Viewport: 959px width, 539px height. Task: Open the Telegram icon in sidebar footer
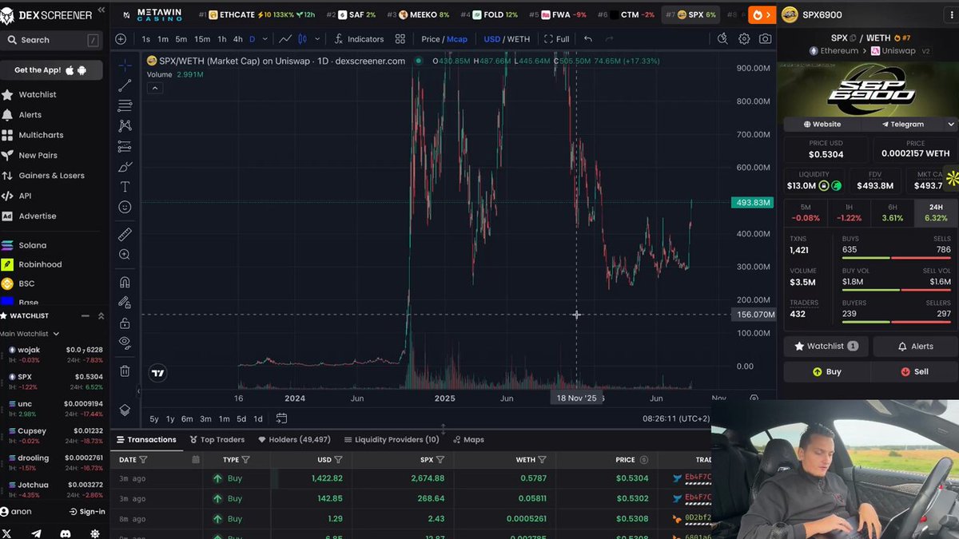36,533
